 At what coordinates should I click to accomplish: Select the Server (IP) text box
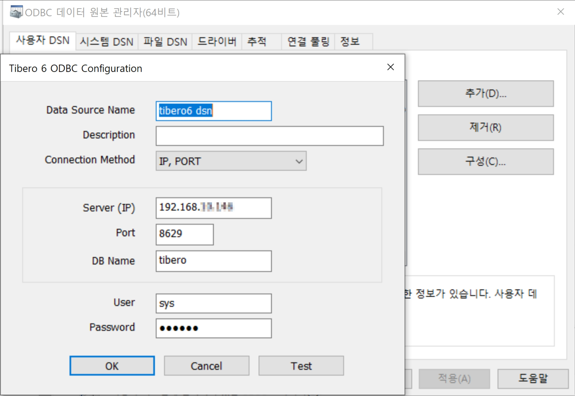[x=213, y=208]
